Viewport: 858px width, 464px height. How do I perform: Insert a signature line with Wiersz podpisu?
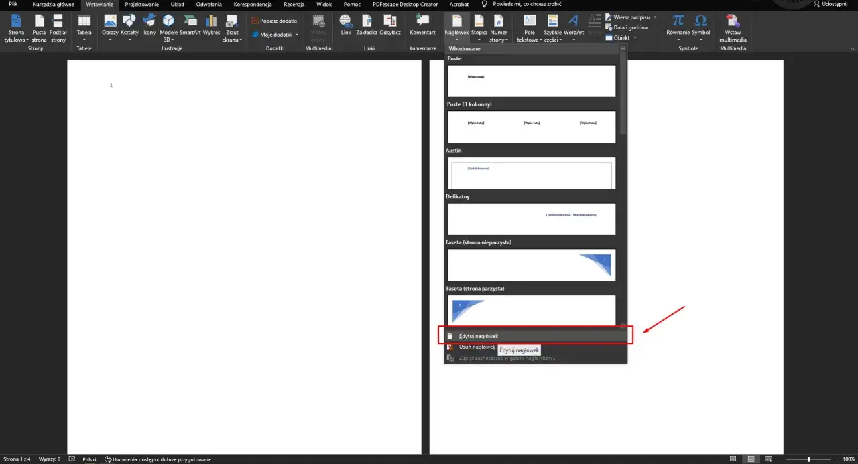click(631, 17)
